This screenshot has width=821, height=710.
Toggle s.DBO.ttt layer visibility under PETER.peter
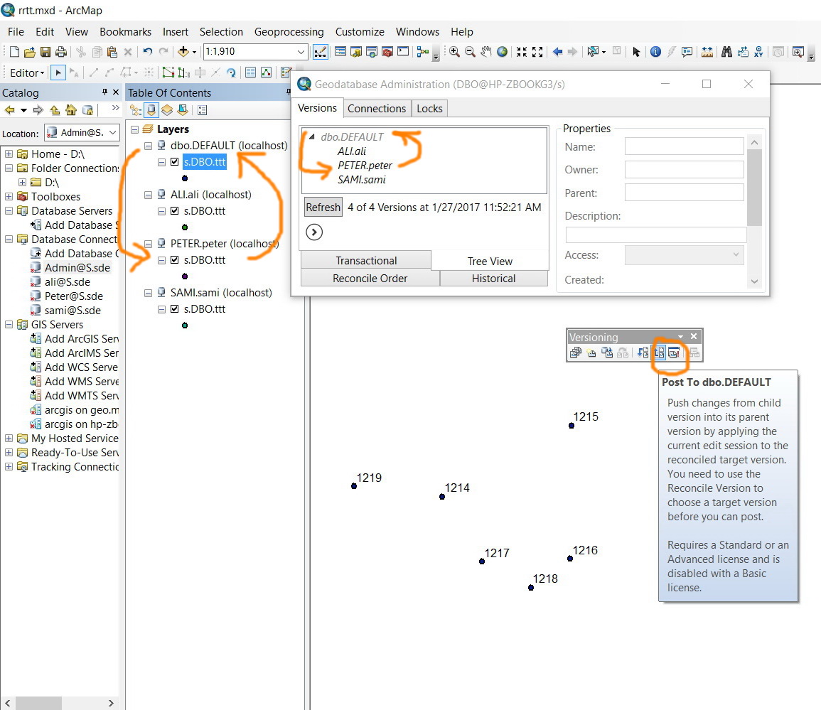tap(175, 260)
